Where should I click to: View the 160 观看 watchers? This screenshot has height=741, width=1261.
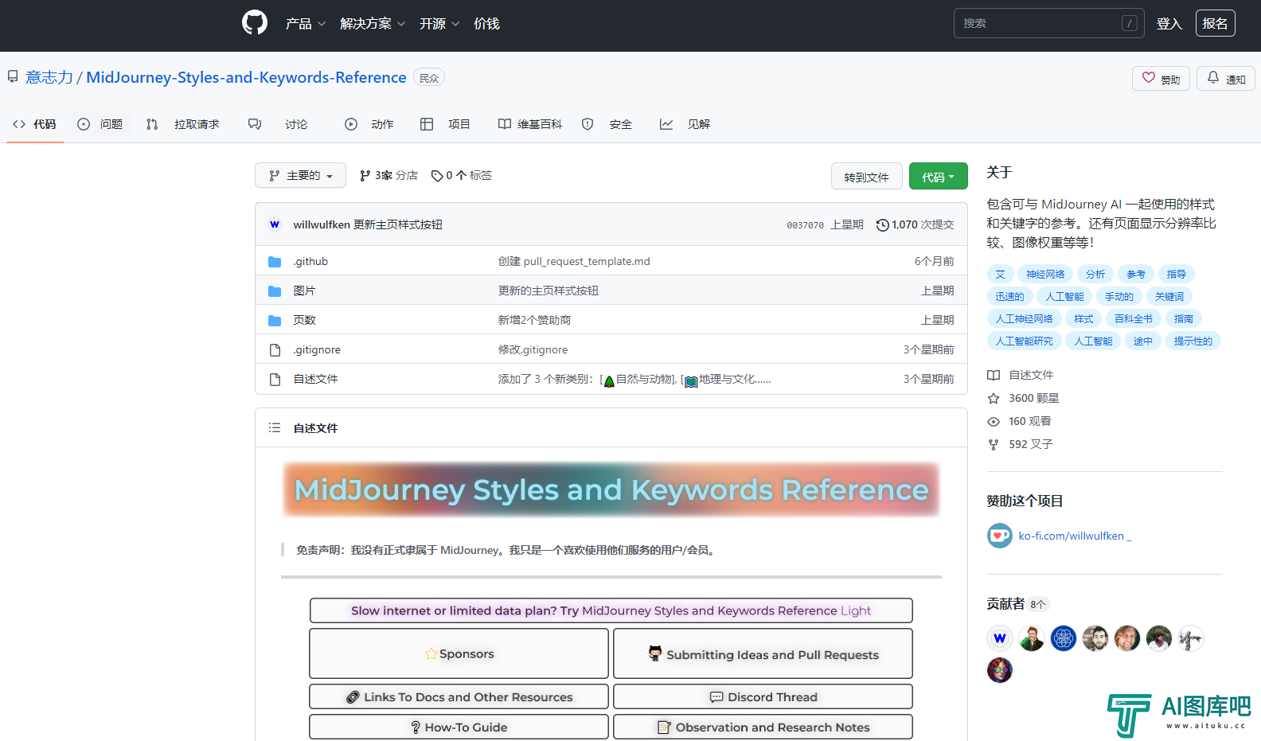pyautogui.click(x=1019, y=421)
